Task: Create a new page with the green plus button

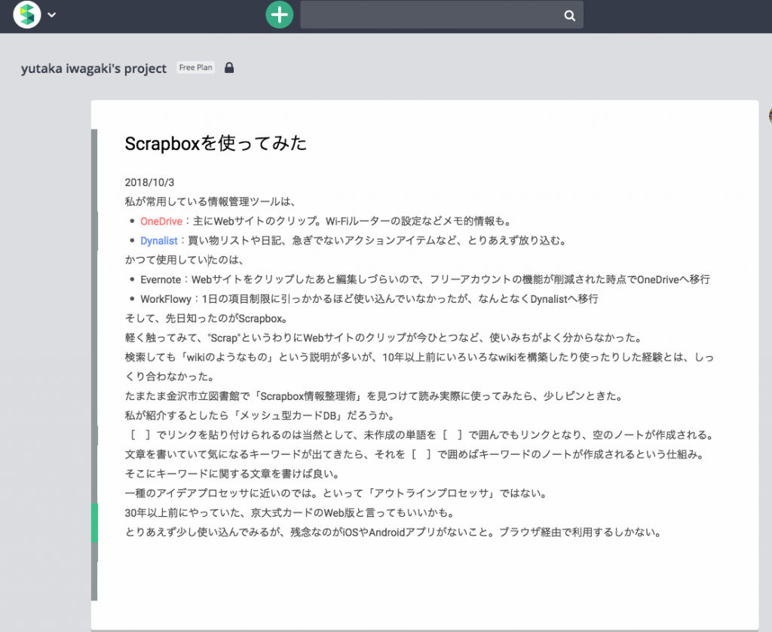Action: click(280, 14)
